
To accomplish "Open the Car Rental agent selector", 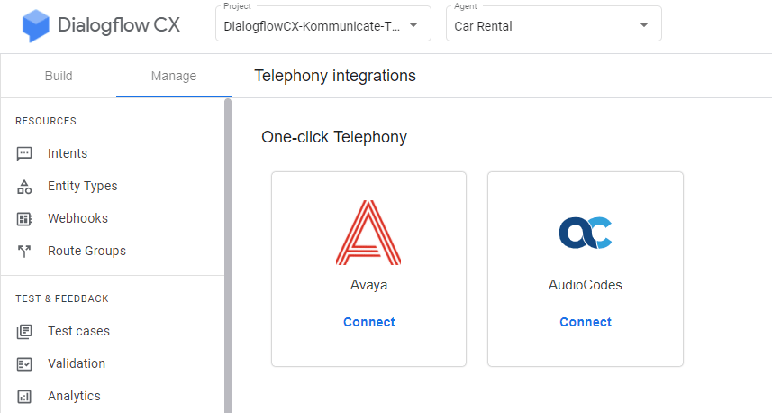I will coord(553,24).
